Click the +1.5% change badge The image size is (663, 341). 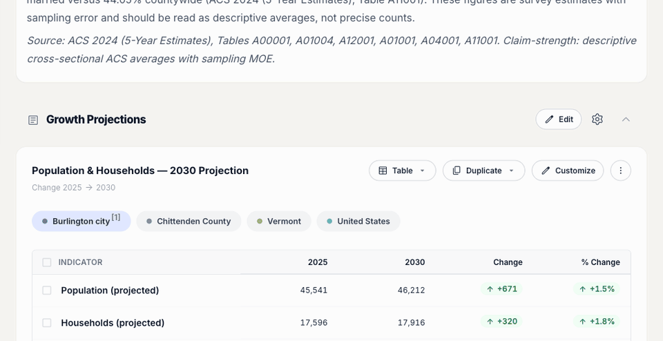597,289
